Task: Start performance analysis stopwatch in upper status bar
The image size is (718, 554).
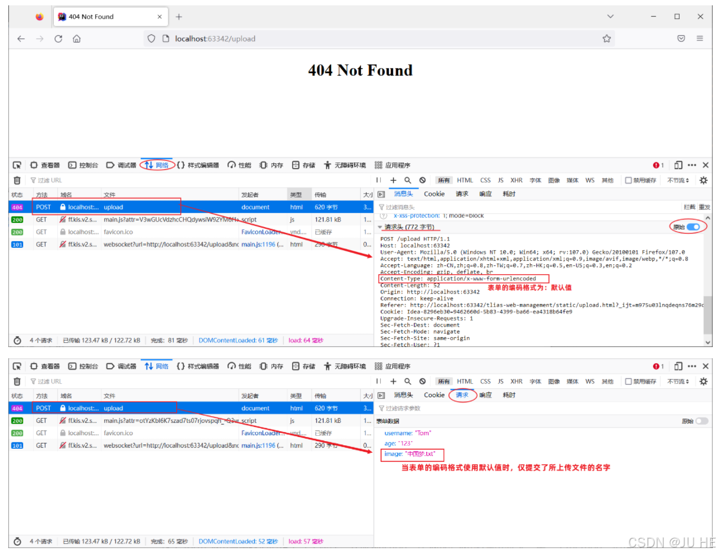Action: pos(17,341)
